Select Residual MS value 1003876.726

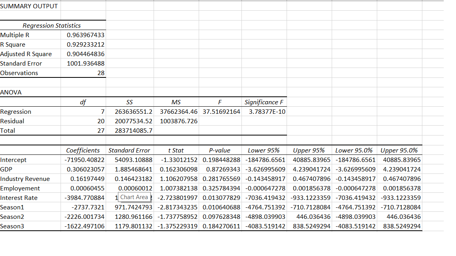[176, 121]
